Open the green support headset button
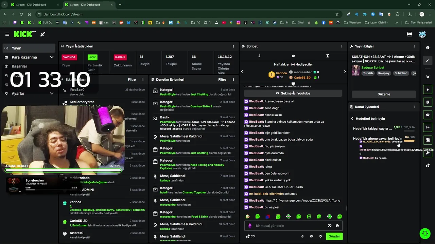The width and height of the screenshot is (435, 244). pyautogui.click(x=425, y=233)
